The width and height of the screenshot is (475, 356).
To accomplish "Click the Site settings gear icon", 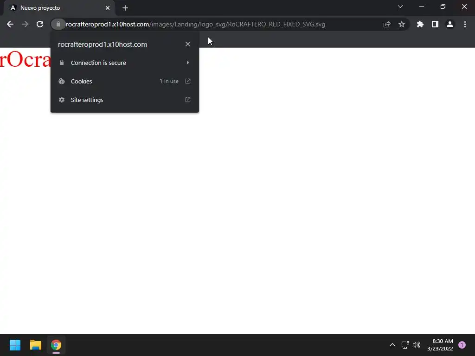I will pos(62,100).
